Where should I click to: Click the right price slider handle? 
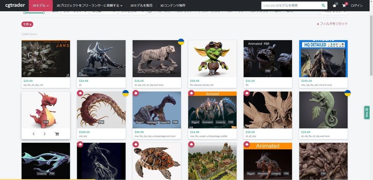point(43,13)
